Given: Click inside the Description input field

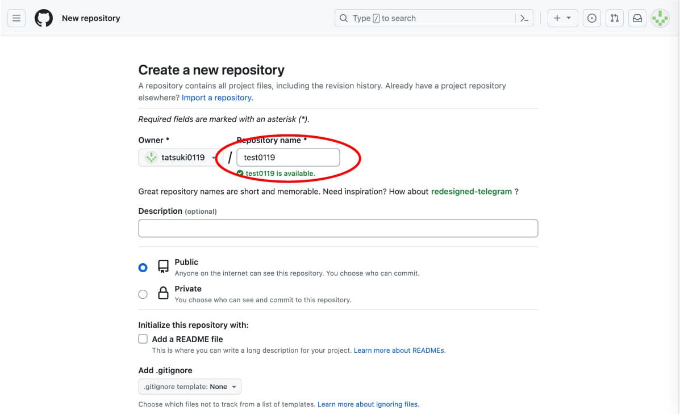Looking at the screenshot, I should tap(338, 228).
